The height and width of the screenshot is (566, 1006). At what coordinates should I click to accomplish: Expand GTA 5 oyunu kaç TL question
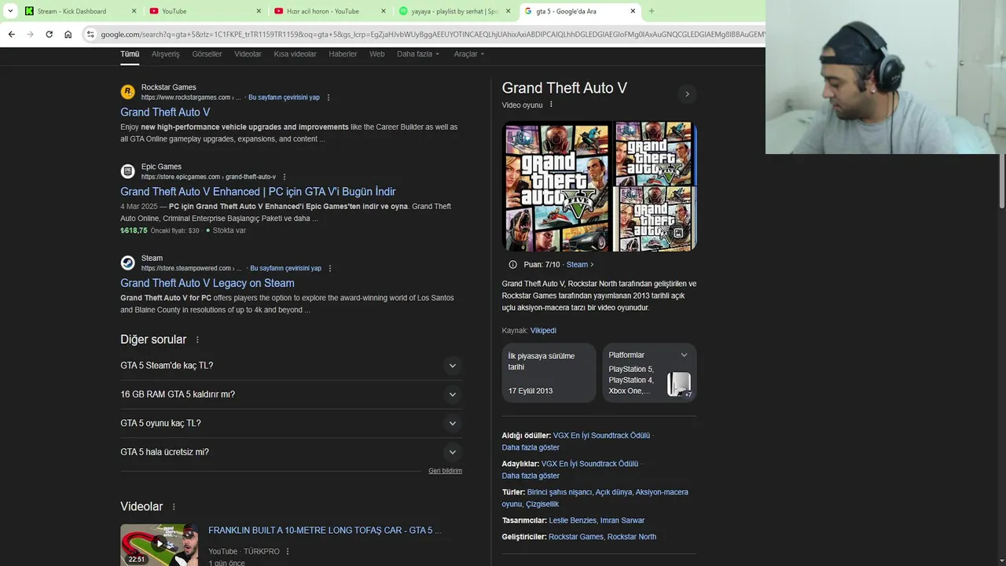pyautogui.click(x=291, y=423)
